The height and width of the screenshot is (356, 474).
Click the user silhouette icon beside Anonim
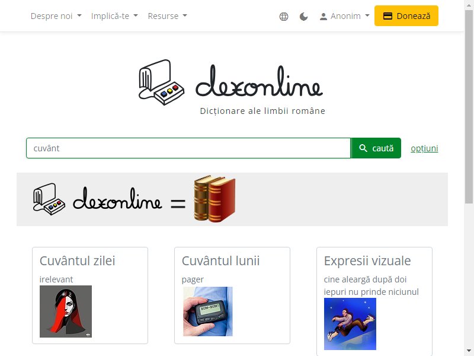(323, 17)
